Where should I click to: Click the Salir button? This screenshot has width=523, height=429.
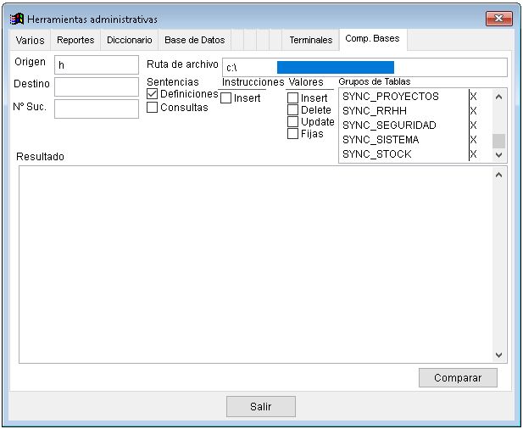pos(260,407)
